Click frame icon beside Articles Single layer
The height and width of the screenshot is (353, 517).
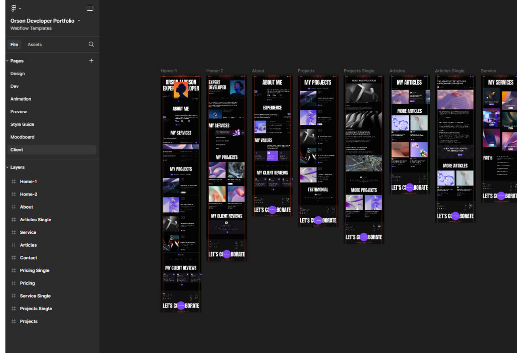coord(13,220)
